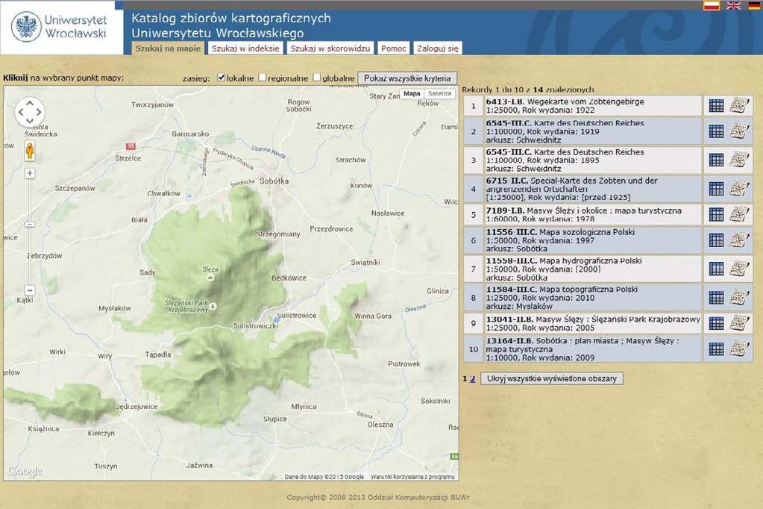
Task: Pan the map with the right arrow
Action: pyautogui.click(x=39, y=111)
